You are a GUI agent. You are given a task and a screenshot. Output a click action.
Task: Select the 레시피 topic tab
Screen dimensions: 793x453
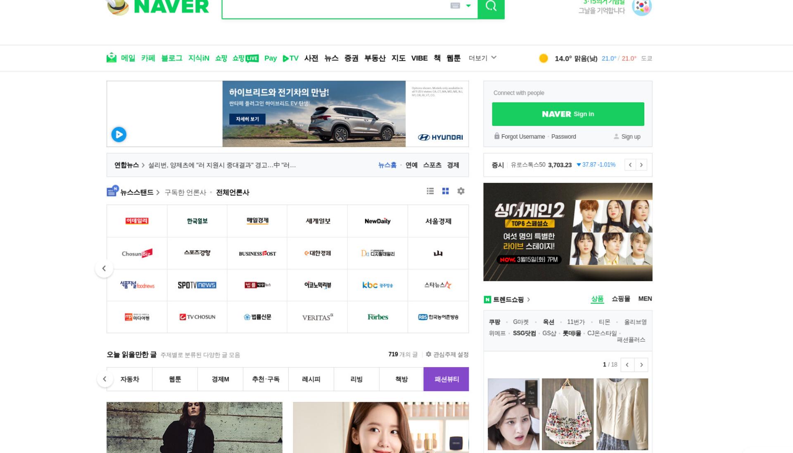click(x=311, y=379)
